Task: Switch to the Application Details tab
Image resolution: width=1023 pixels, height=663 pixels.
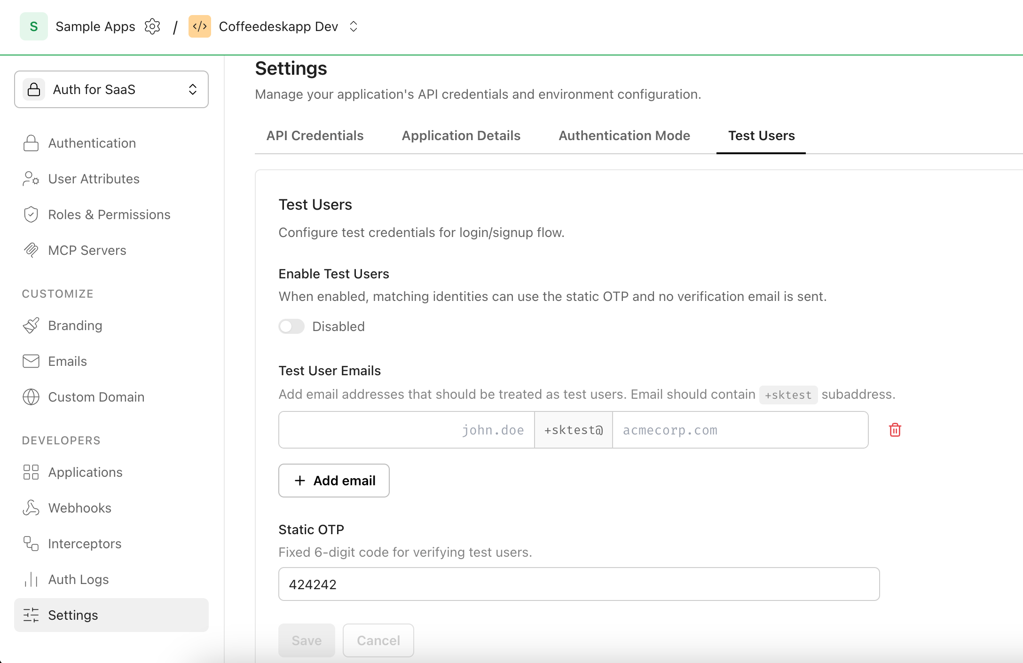Action: [x=461, y=135]
